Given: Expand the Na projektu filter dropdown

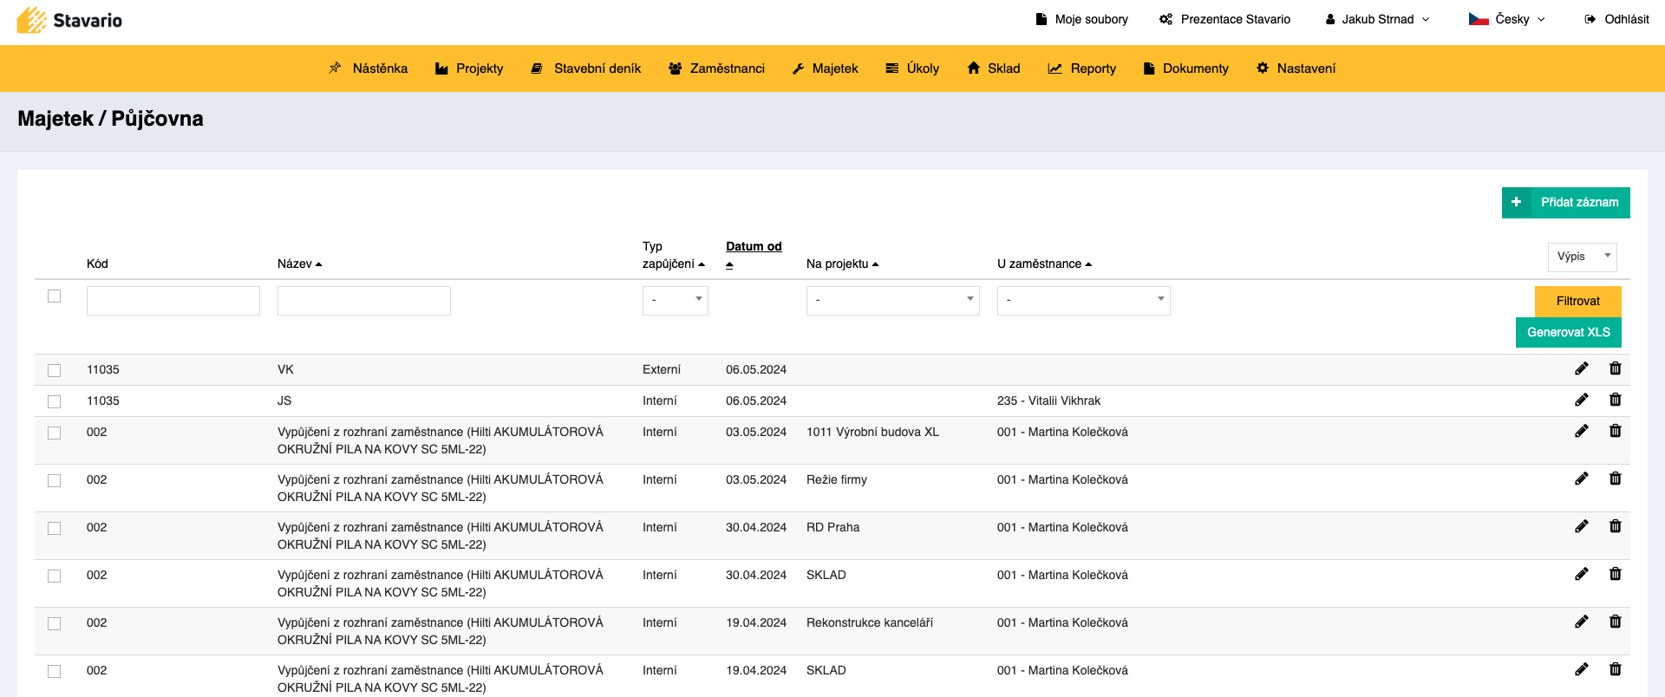Looking at the screenshot, I should pyautogui.click(x=892, y=300).
